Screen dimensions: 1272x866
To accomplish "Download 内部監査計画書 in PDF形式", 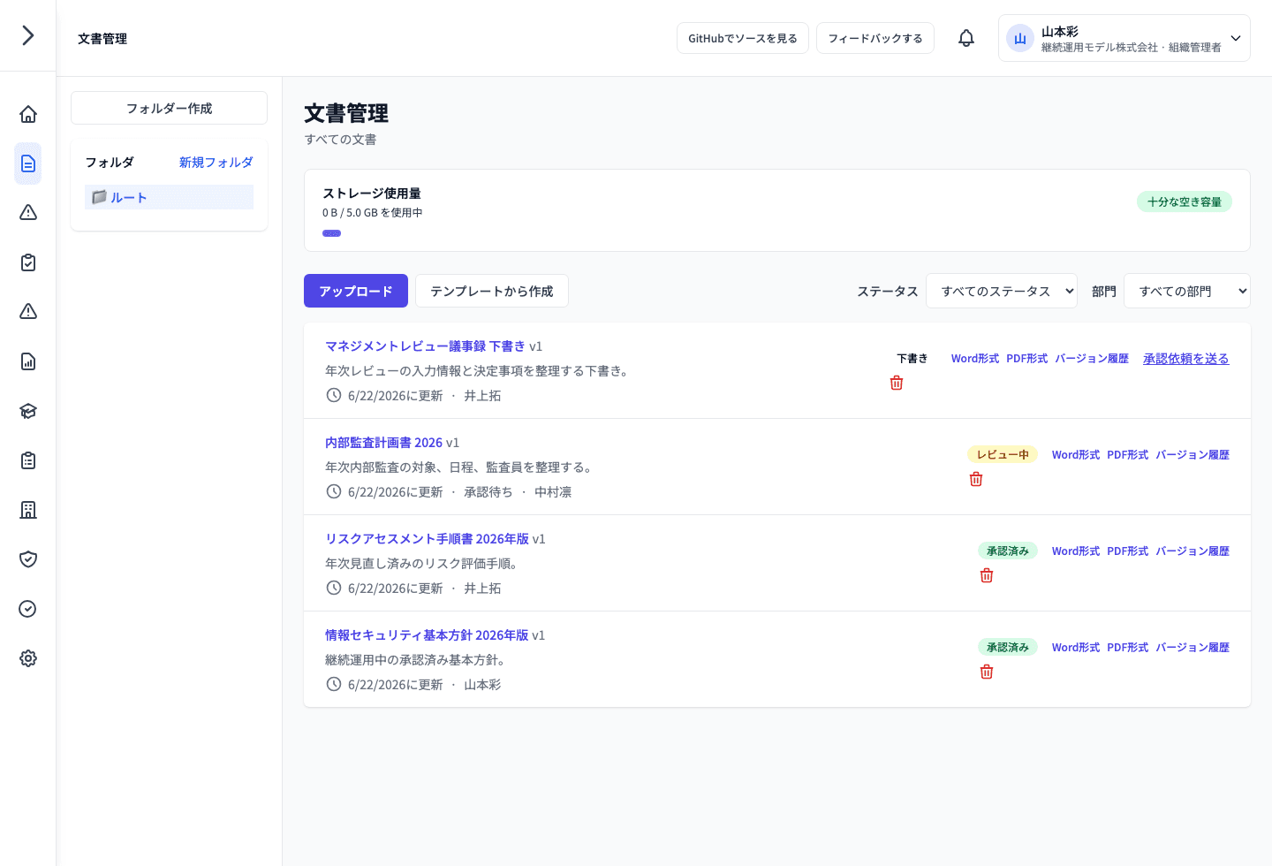I will click(x=1128, y=455).
